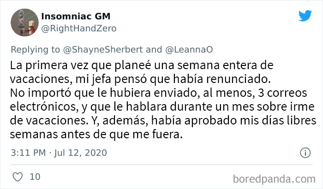Open the 3:11 PM timestamp link
Viewport: 323px width, 189px height.
[28, 153]
